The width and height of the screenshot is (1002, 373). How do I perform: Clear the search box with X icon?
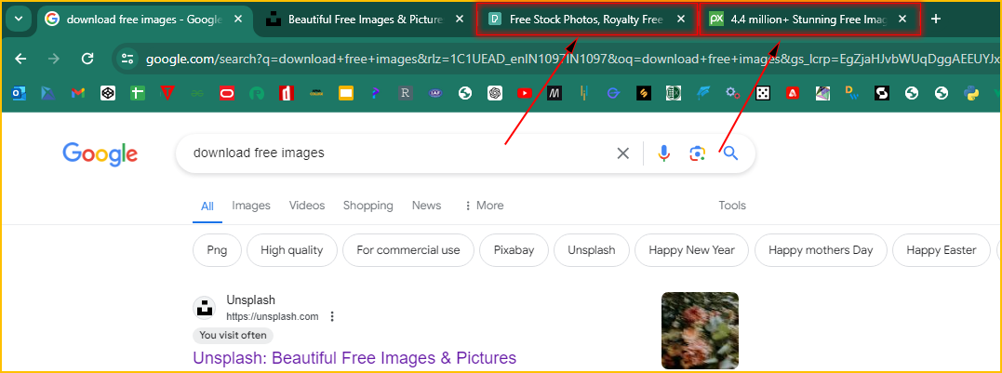[623, 153]
